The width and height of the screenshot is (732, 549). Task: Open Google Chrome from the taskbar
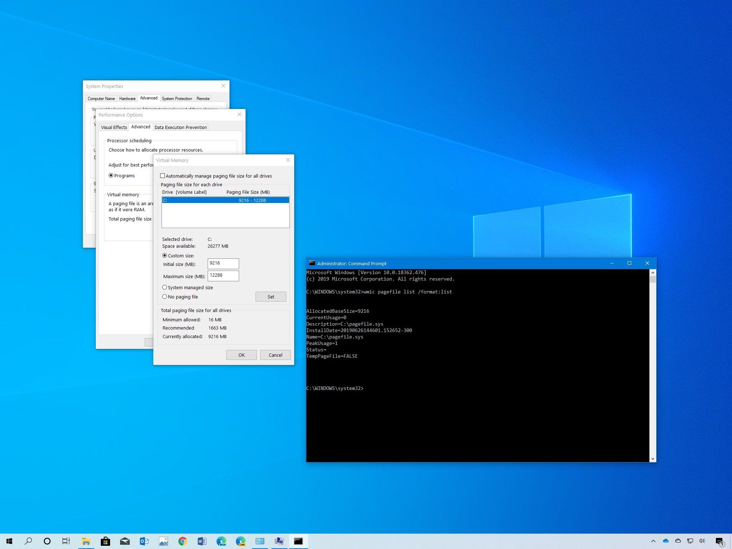point(183,541)
